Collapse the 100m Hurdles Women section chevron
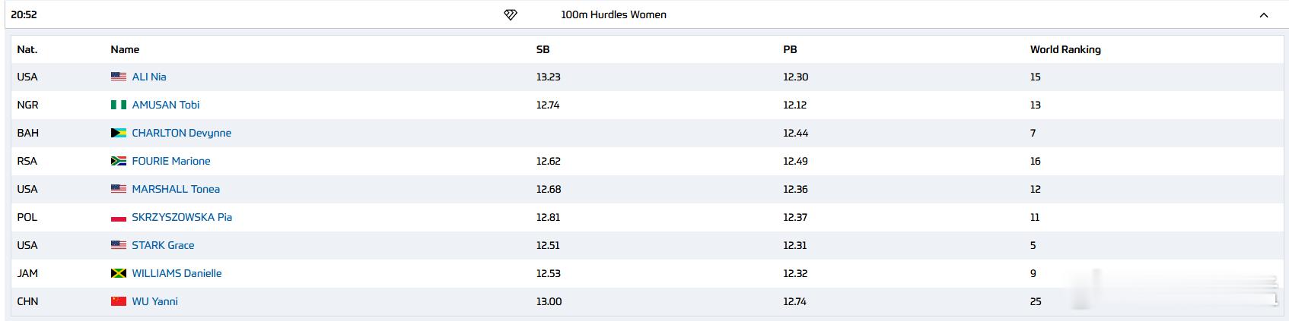This screenshot has width=1289, height=321. pos(1264,15)
